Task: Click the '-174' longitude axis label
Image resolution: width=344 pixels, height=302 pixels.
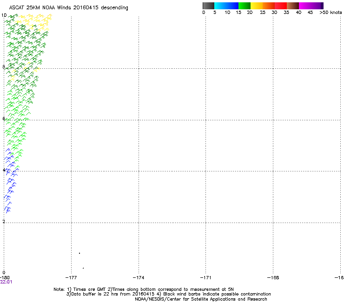Action: pyautogui.click(x=139, y=278)
